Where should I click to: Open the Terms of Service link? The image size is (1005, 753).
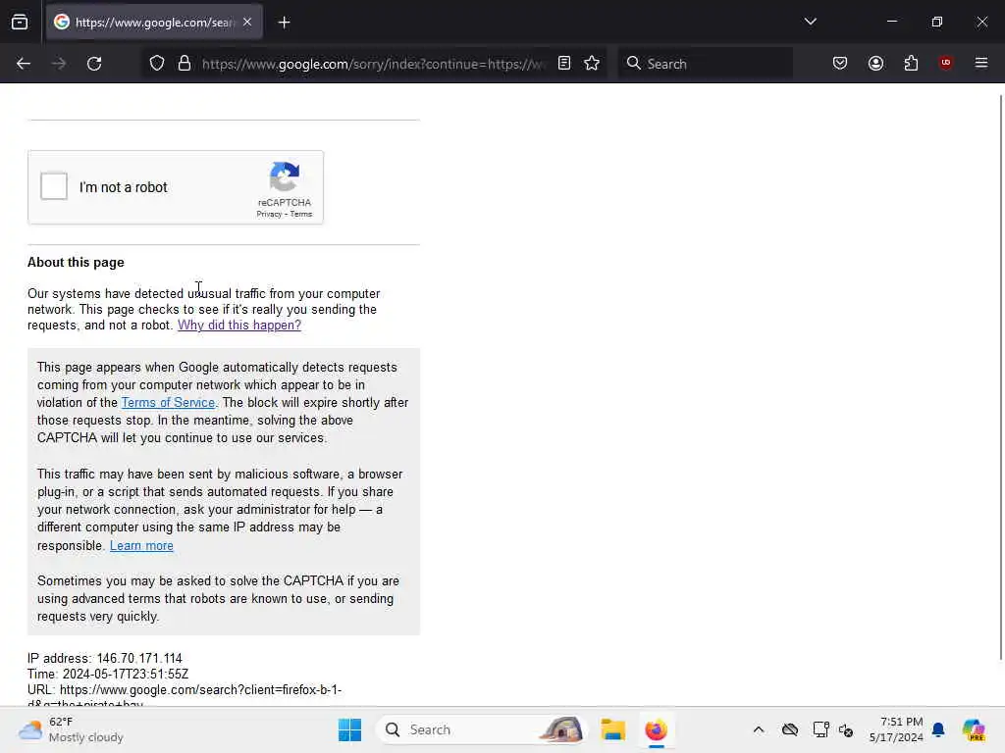click(x=168, y=403)
